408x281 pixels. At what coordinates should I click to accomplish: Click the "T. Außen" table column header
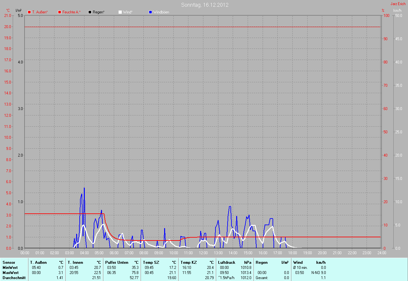pyautogui.click(x=39, y=263)
